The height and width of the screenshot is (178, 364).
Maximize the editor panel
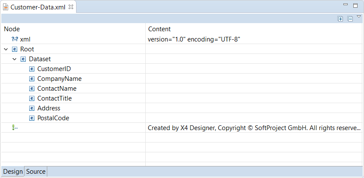(x=355, y=6)
